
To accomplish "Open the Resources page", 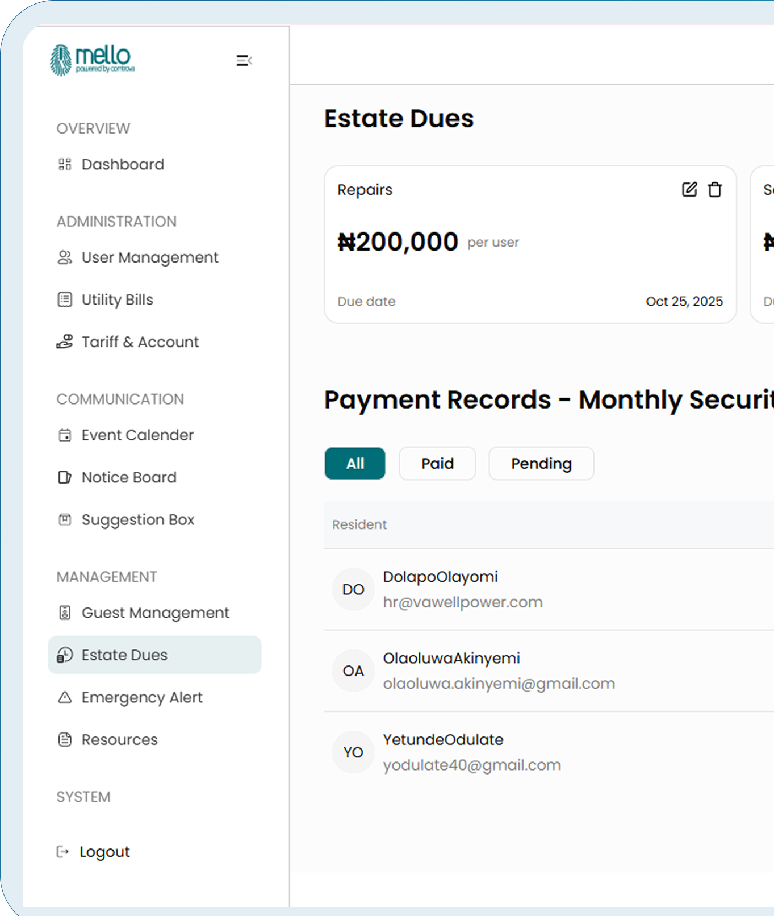I will [120, 739].
